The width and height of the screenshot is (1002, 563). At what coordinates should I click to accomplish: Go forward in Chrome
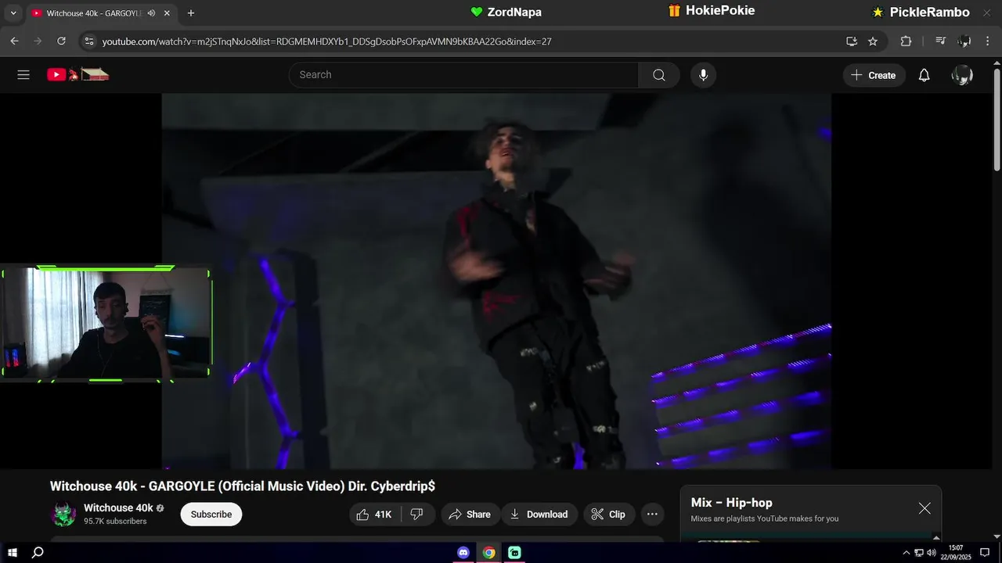click(x=38, y=41)
